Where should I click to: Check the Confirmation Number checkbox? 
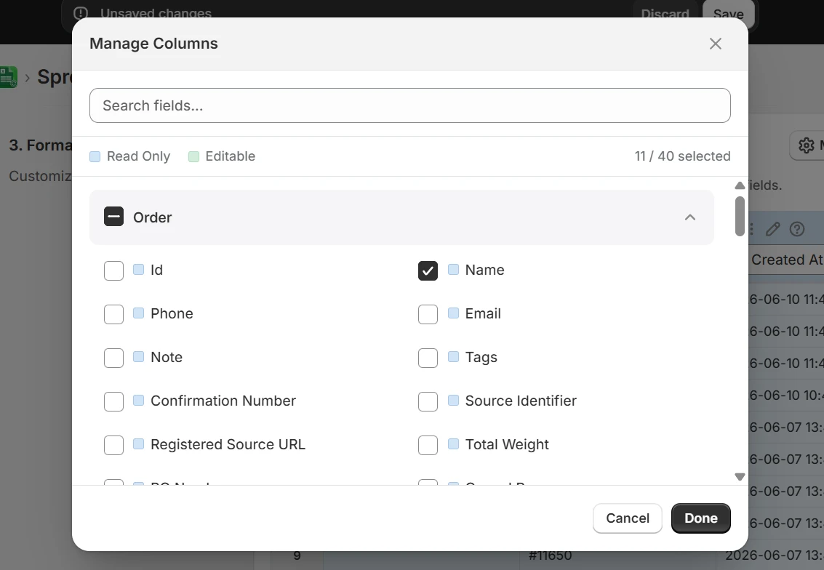(x=113, y=401)
